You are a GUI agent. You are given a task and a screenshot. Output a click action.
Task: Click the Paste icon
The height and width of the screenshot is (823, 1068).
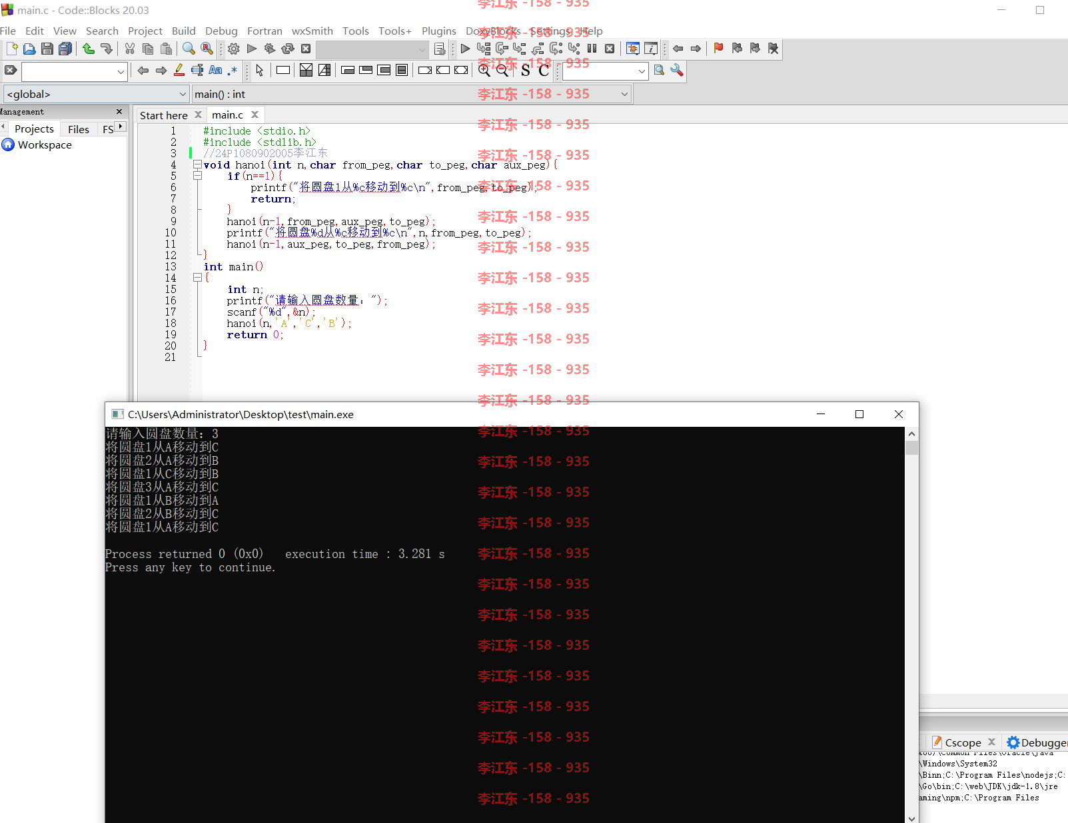[x=167, y=49]
